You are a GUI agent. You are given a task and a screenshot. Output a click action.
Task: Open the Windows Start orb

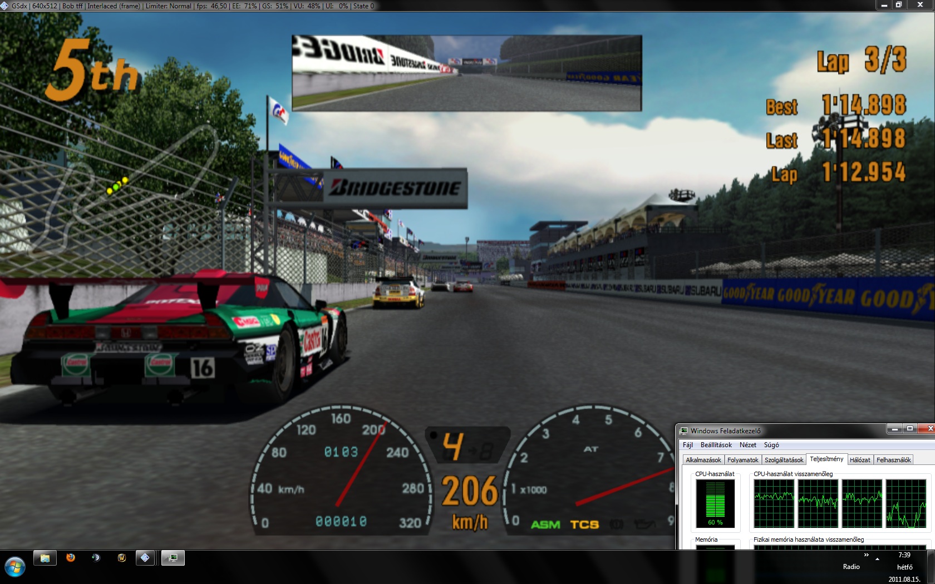coord(15,567)
